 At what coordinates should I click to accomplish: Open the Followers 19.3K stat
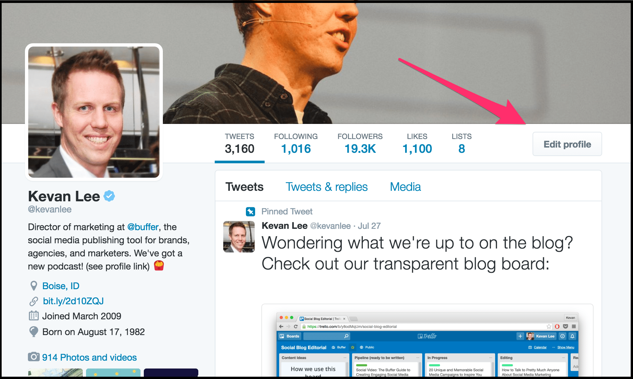360,144
